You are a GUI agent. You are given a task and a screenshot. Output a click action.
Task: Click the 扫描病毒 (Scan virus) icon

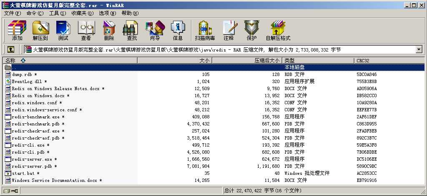[205, 30]
